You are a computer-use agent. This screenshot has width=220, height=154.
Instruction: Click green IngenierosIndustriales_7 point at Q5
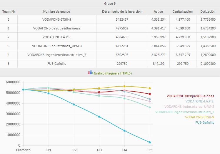tap(150, 107)
